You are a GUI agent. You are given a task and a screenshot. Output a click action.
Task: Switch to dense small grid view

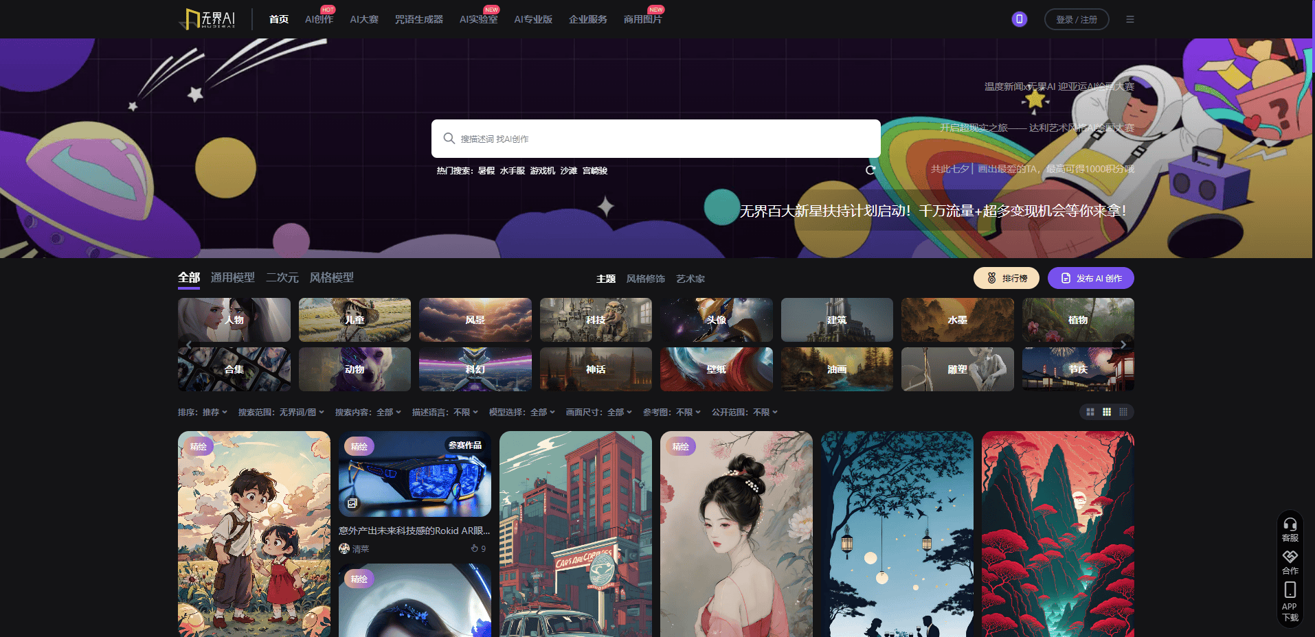pos(1123,412)
